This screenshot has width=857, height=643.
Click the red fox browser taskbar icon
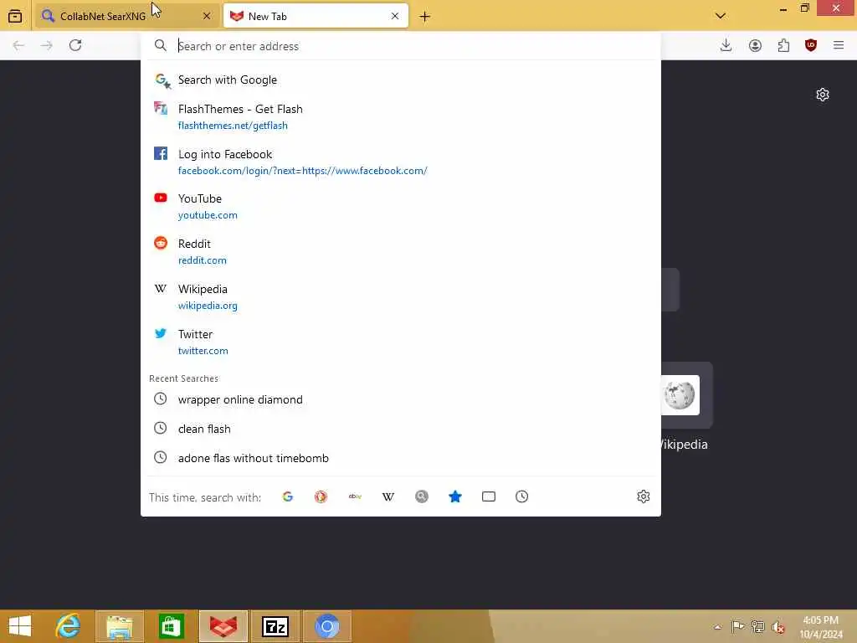click(x=223, y=626)
